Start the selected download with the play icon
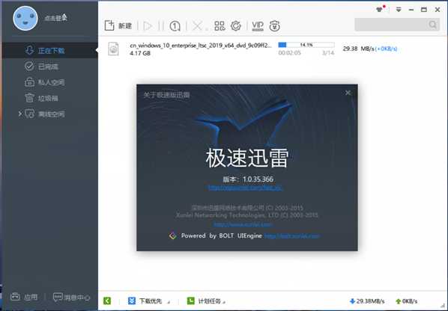This screenshot has width=448, height=311. tap(148, 26)
